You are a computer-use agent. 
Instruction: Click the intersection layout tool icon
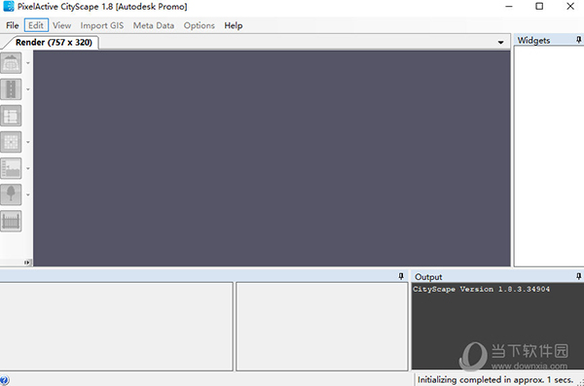(11, 116)
